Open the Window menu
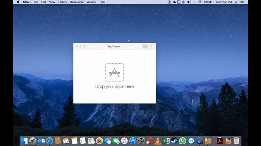Viewport: 261px width, 146px height. [x=91, y=2]
